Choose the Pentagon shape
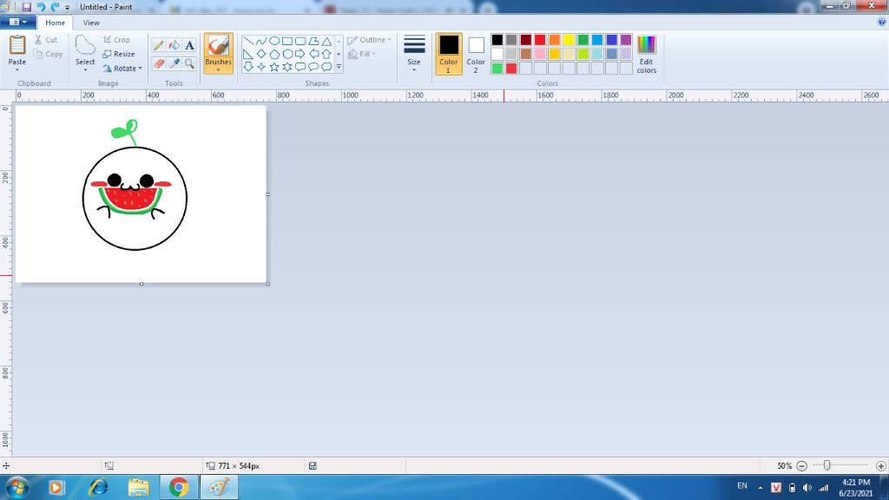This screenshot has height=500, width=889. click(x=274, y=54)
